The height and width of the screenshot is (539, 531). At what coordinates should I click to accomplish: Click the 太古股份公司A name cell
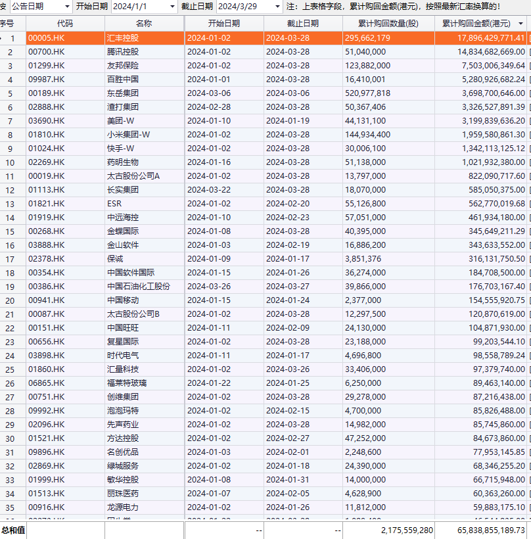pos(144,176)
